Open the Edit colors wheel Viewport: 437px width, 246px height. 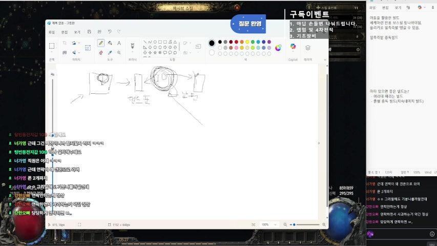point(278,48)
